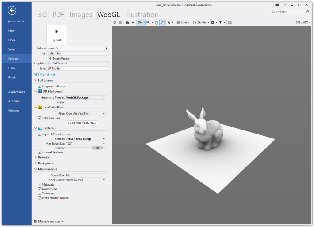314x227 pixels.
Task: Open the viewport size 802 x 827 dropdown
Action: (x=303, y=22)
